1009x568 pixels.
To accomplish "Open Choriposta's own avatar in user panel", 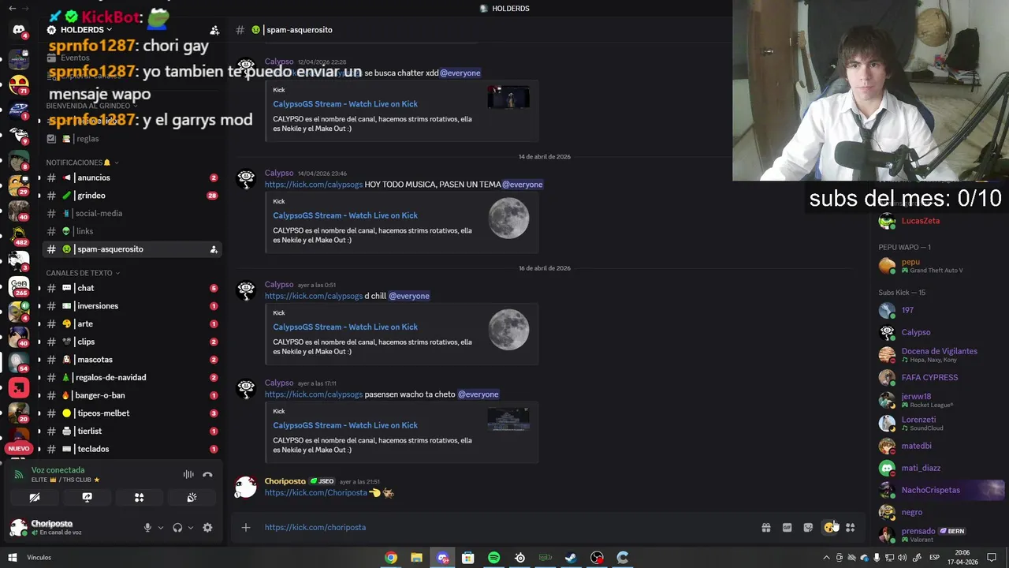I will 18,527.
